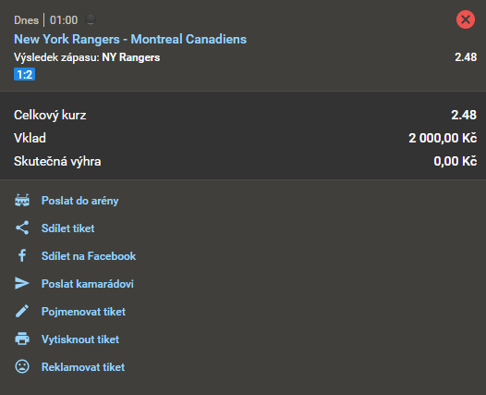Image resolution: width=486 pixels, height=395 pixels.
Task: Select Poslat do arény option
Action: (80, 201)
